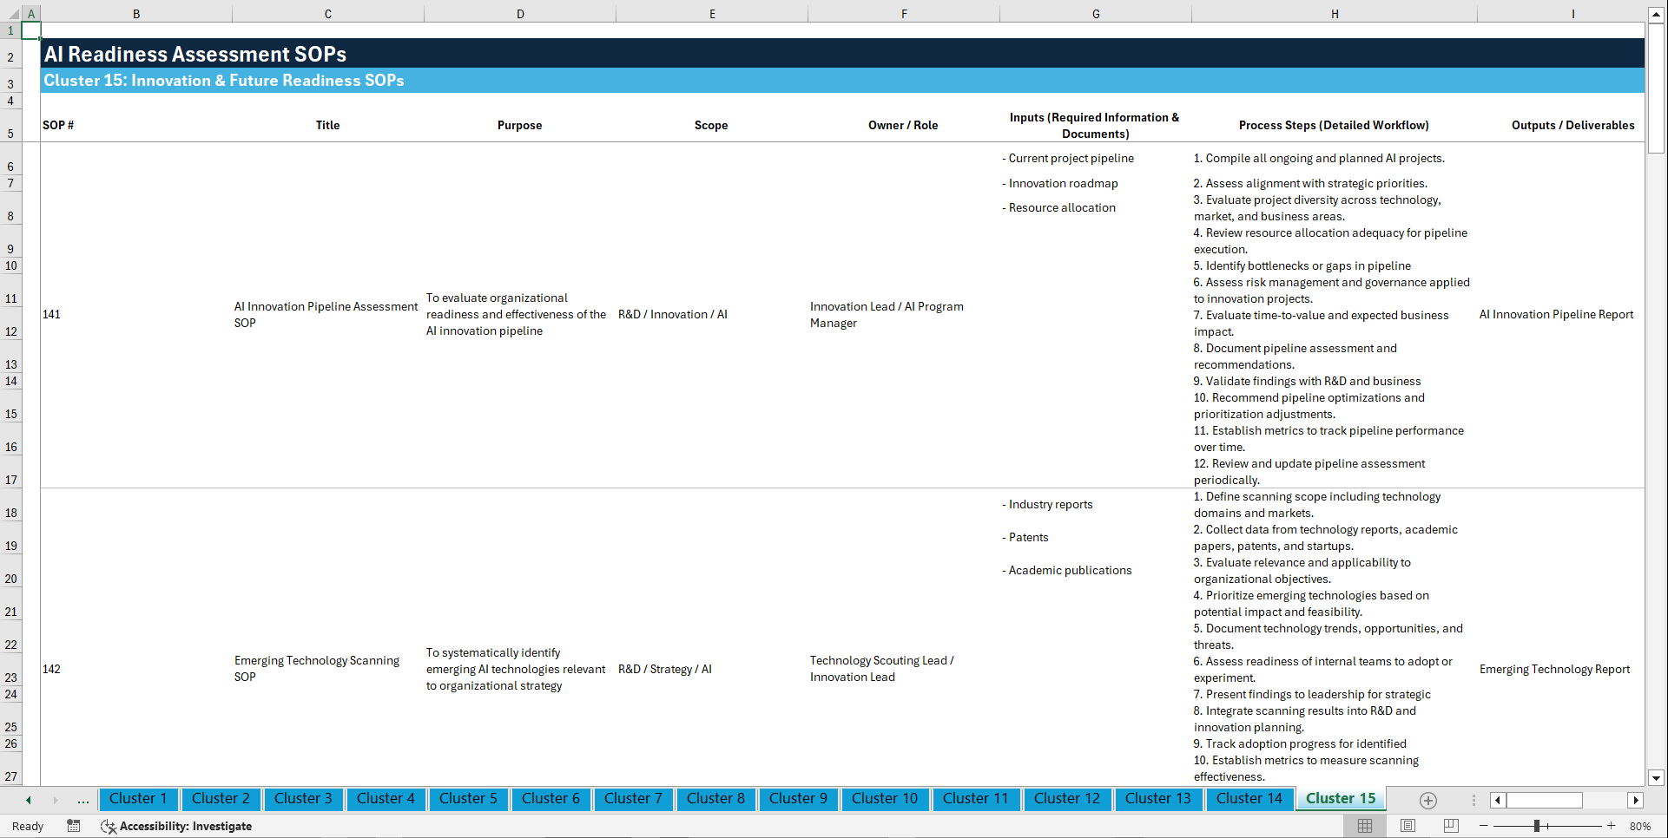Click the macro recording icon in status bar
The height and width of the screenshot is (838, 1668).
coord(74,826)
